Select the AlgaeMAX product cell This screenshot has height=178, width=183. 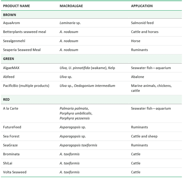click(11, 68)
